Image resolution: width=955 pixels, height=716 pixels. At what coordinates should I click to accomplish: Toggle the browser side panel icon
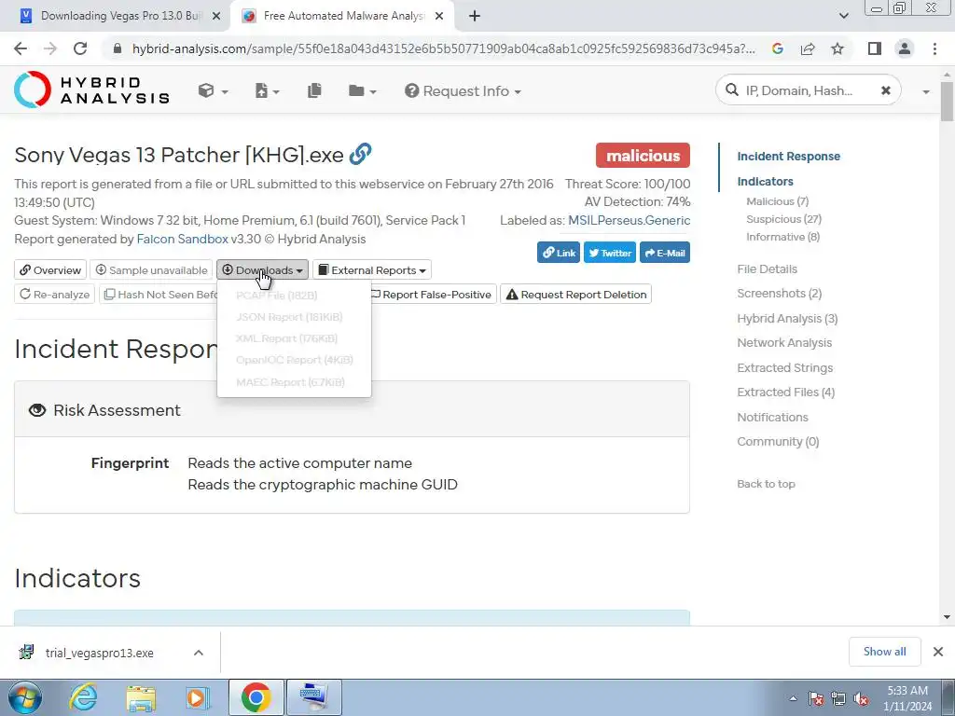click(875, 48)
